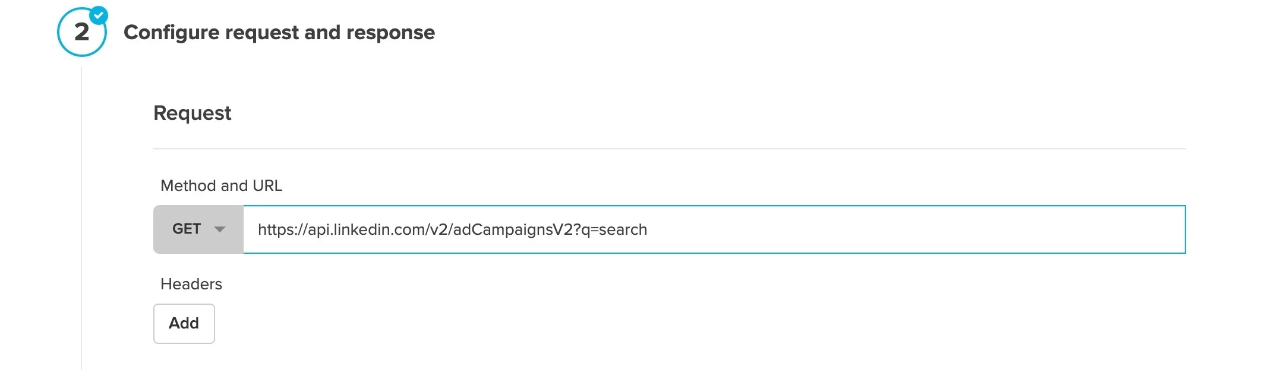Click the Method and URL label
This screenshot has height=370, width=1262.
pyautogui.click(x=221, y=186)
